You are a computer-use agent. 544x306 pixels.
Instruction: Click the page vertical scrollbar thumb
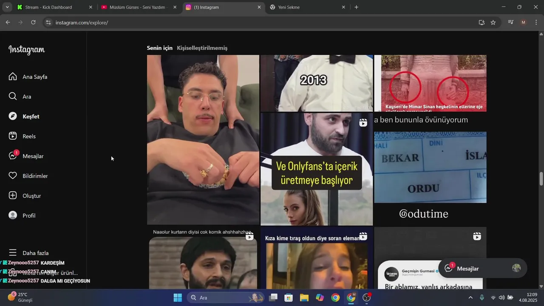point(541,178)
